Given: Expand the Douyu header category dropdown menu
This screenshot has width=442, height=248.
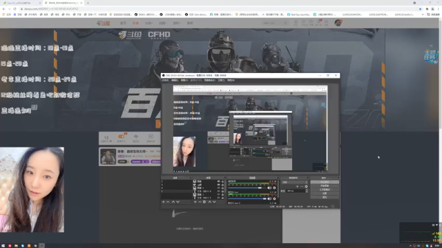Looking at the screenshot, I should [148, 23].
